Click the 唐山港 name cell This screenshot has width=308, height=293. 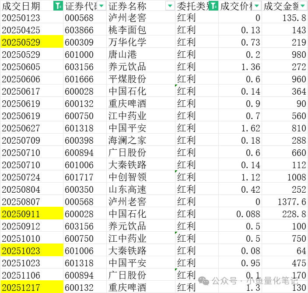(141, 54)
